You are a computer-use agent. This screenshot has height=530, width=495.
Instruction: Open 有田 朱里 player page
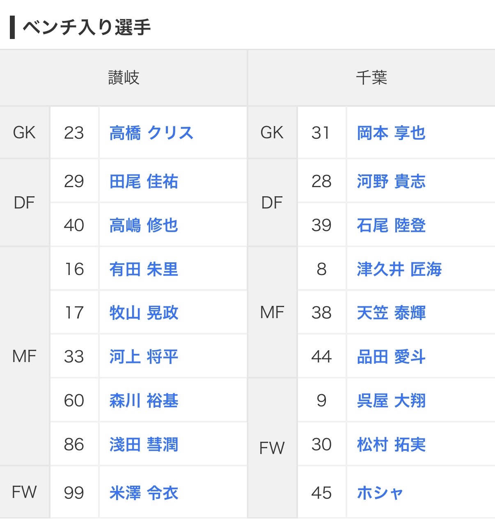144,269
